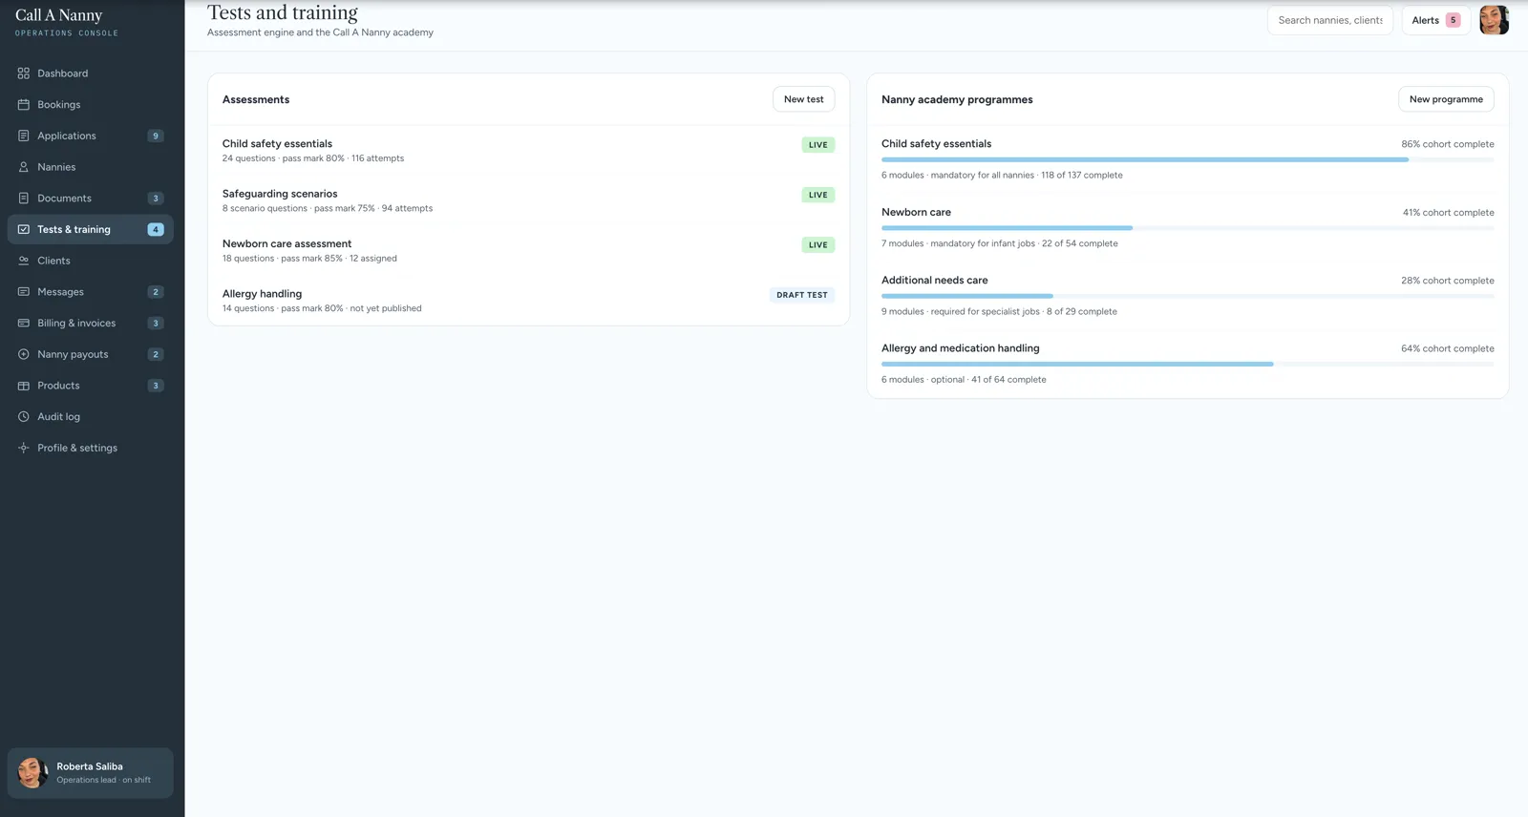
Task: Click the Allergy and medication handling programme title
Action: pyautogui.click(x=960, y=348)
